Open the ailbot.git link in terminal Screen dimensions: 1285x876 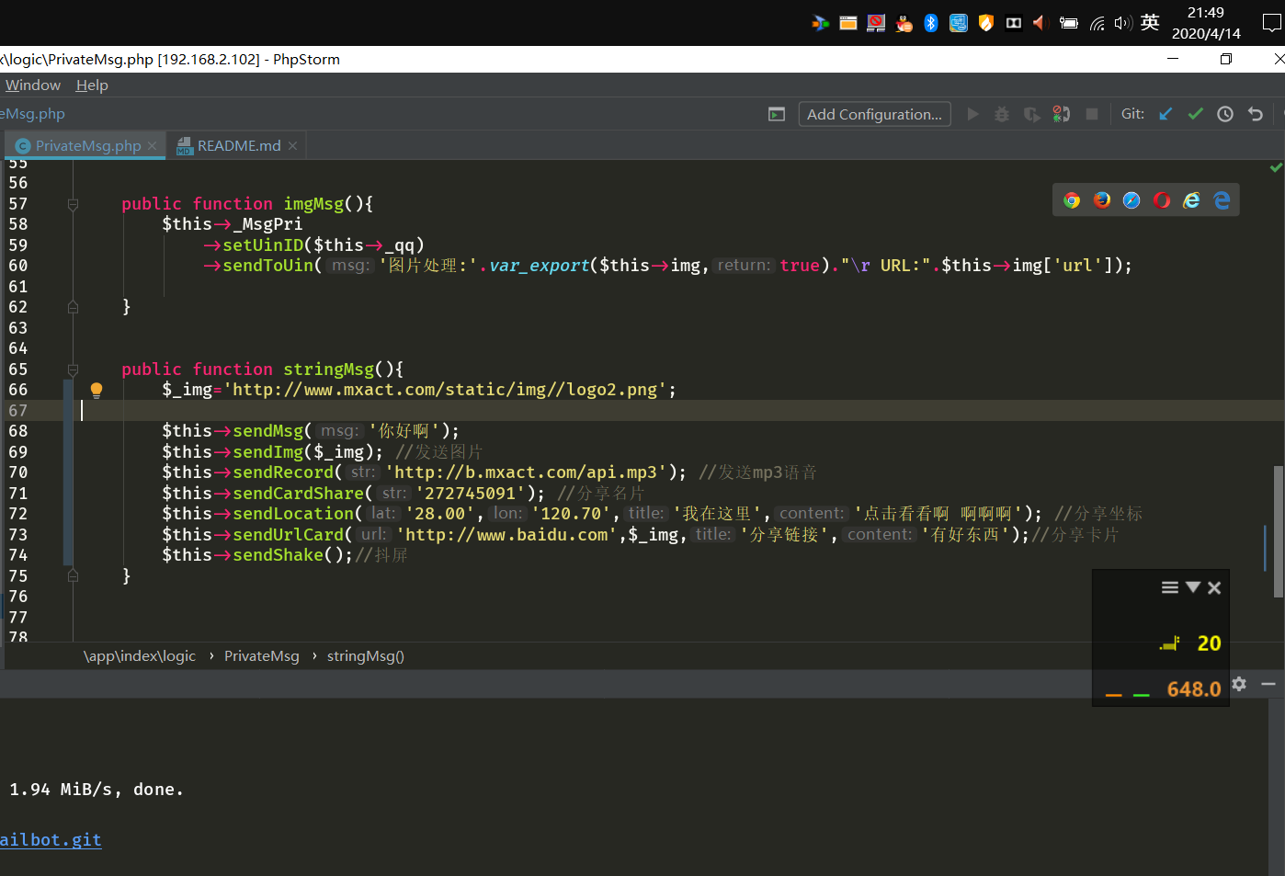click(51, 839)
